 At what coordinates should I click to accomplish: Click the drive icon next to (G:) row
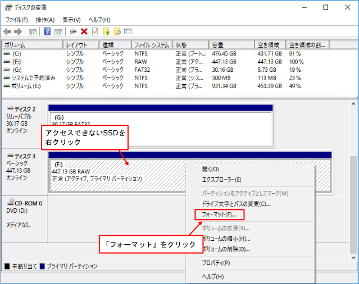pyautogui.click(x=7, y=70)
